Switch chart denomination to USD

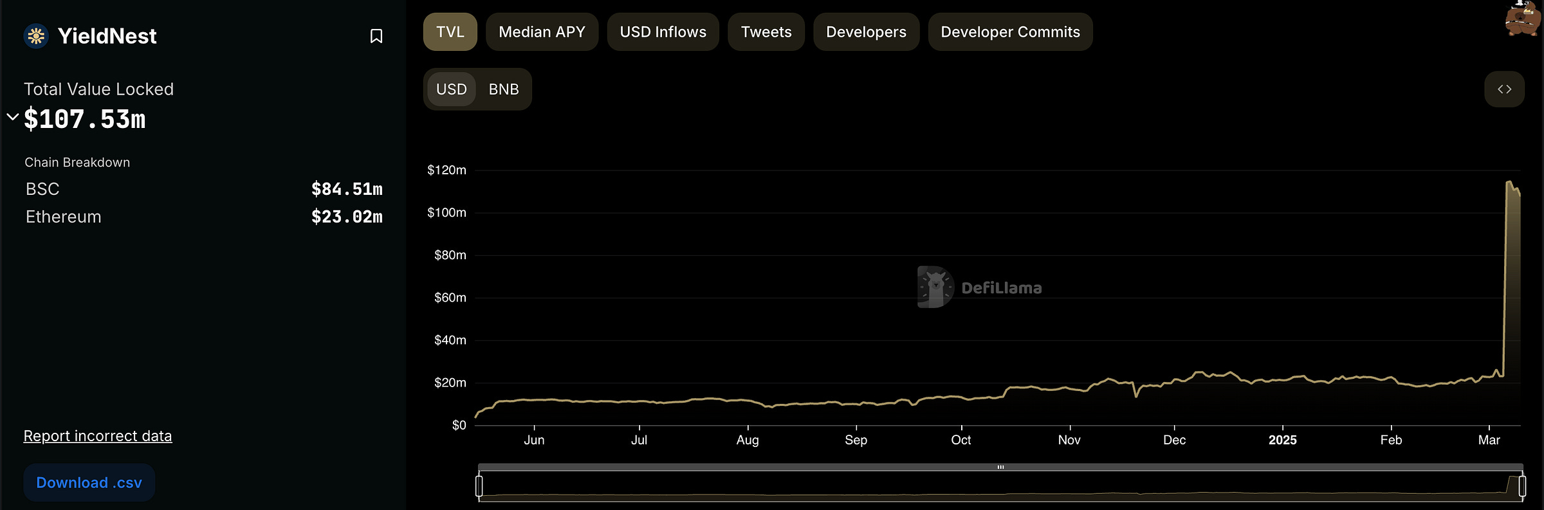click(451, 89)
